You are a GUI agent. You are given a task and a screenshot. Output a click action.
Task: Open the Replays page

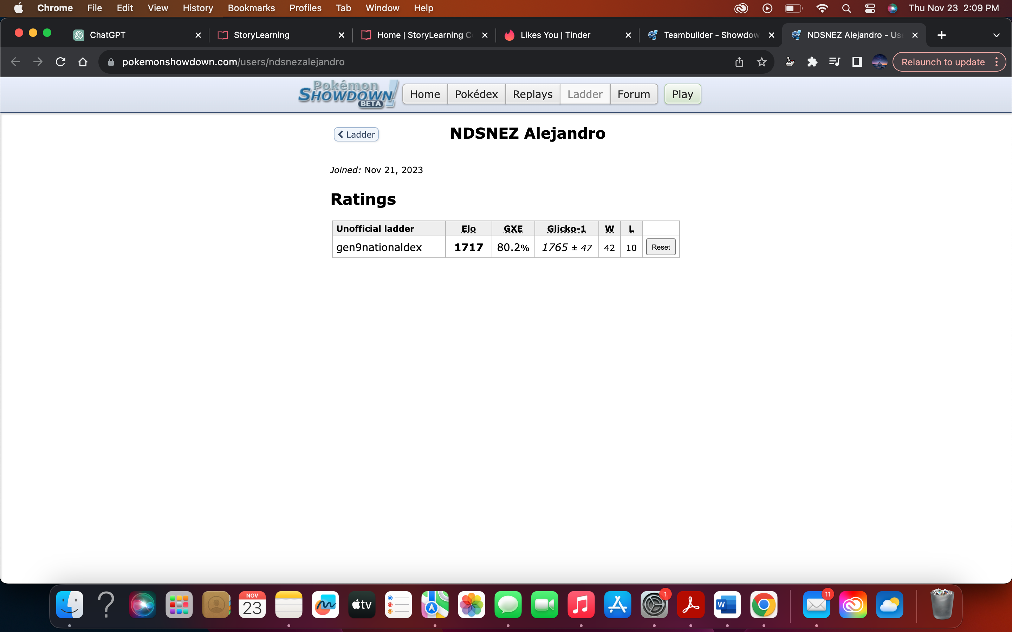tap(532, 94)
